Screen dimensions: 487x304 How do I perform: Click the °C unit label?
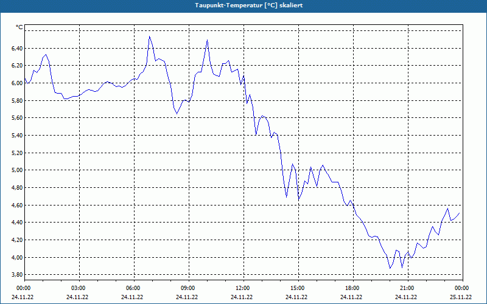point(19,27)
